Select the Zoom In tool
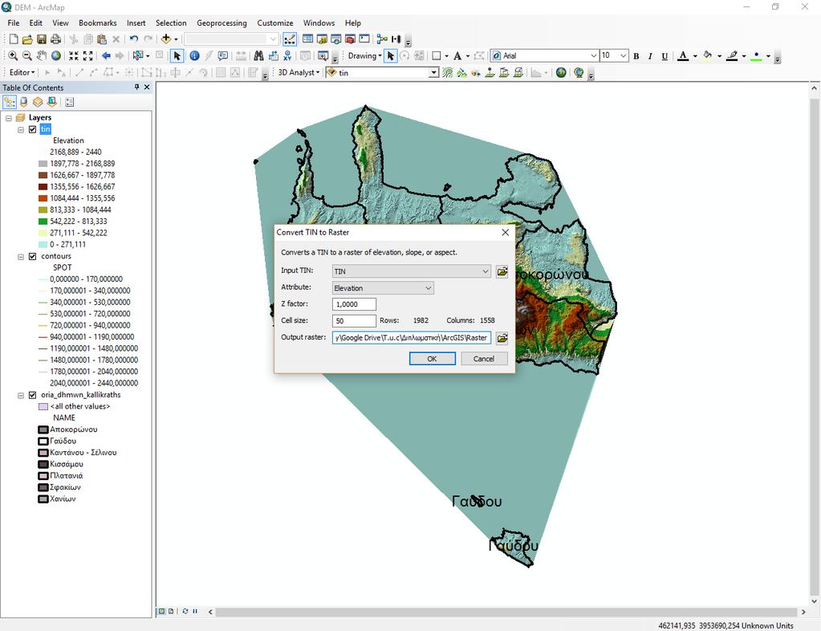The image size is (821, 631). 13,56
